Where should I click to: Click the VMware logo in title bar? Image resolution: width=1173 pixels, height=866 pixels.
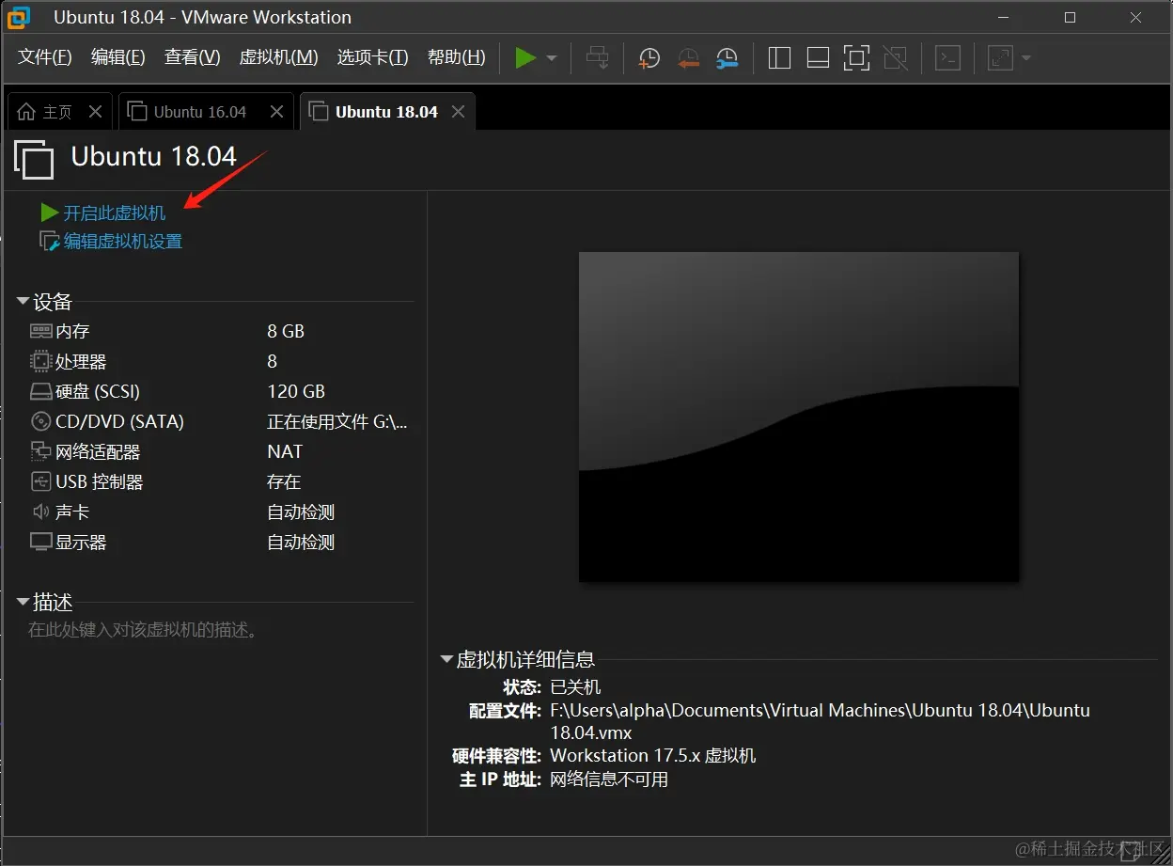tap(19, 18)
